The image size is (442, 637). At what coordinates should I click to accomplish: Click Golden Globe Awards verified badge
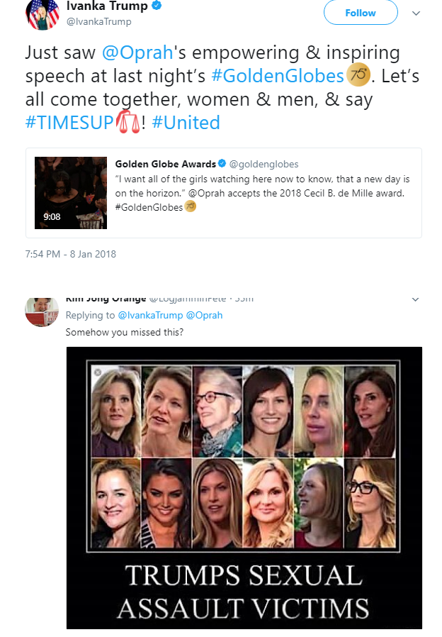[x=222, y=164]
